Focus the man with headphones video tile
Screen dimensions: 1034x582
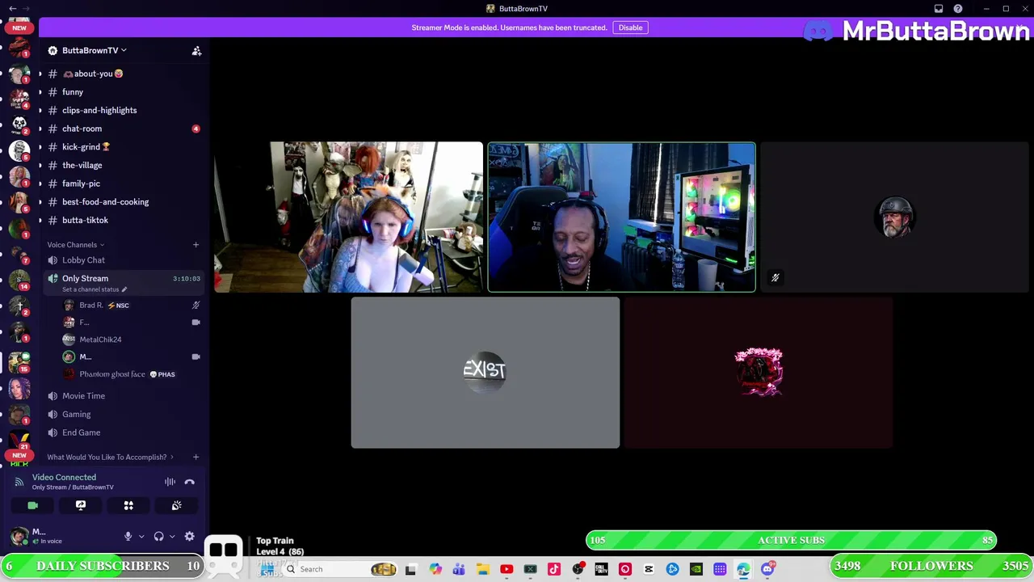(x=621, y=217)
